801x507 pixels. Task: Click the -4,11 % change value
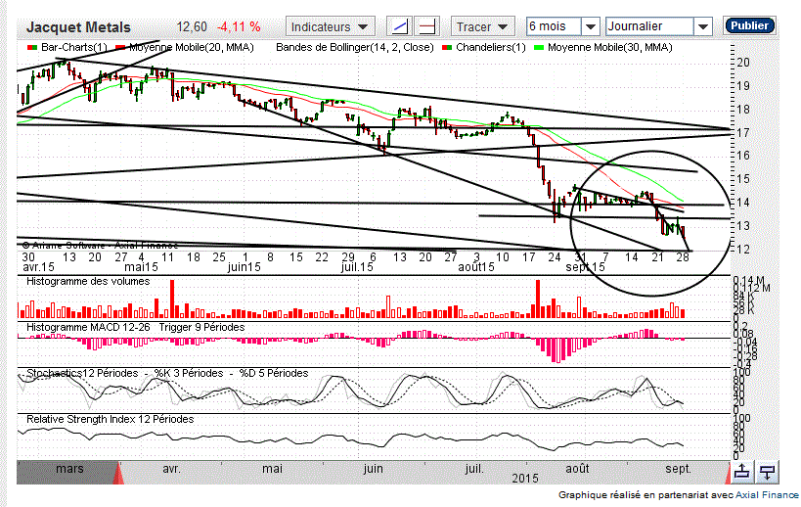pyautogui.click(x=239, y=27)
